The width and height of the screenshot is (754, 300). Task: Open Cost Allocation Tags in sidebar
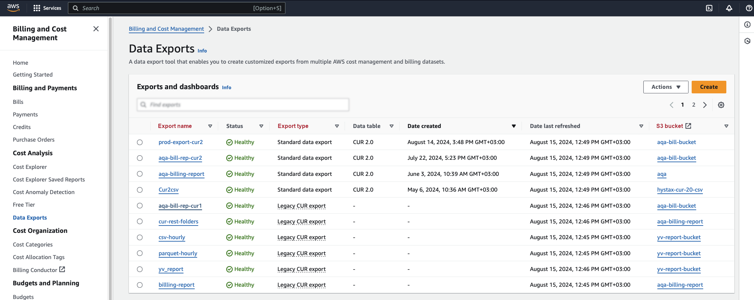coord(39,257)
